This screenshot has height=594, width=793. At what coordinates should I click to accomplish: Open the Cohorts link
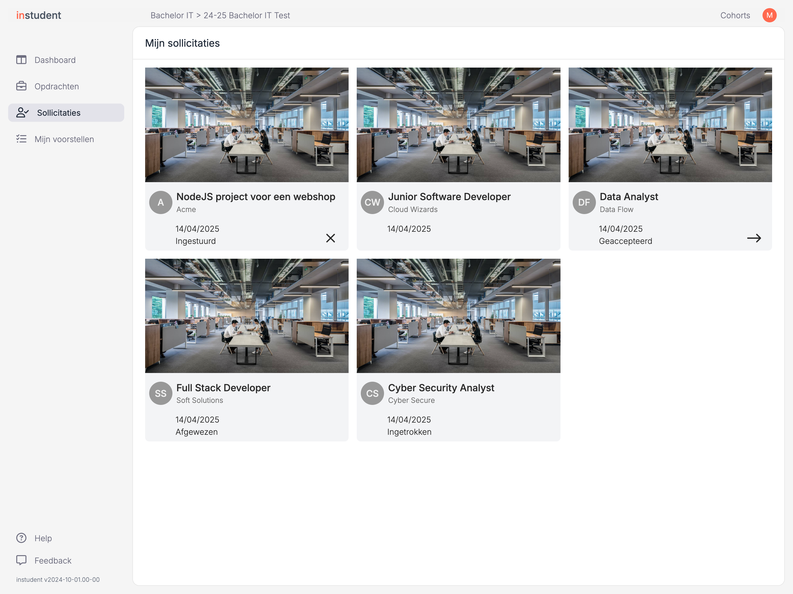pyautogui.click(x=735, y=15)
